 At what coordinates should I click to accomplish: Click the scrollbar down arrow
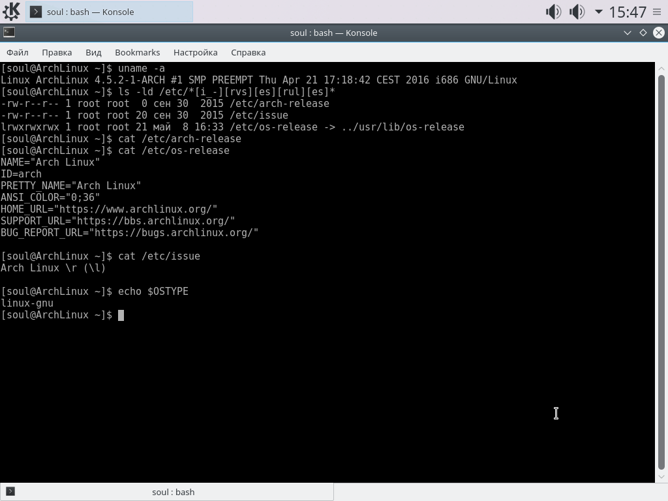(661, 477)
